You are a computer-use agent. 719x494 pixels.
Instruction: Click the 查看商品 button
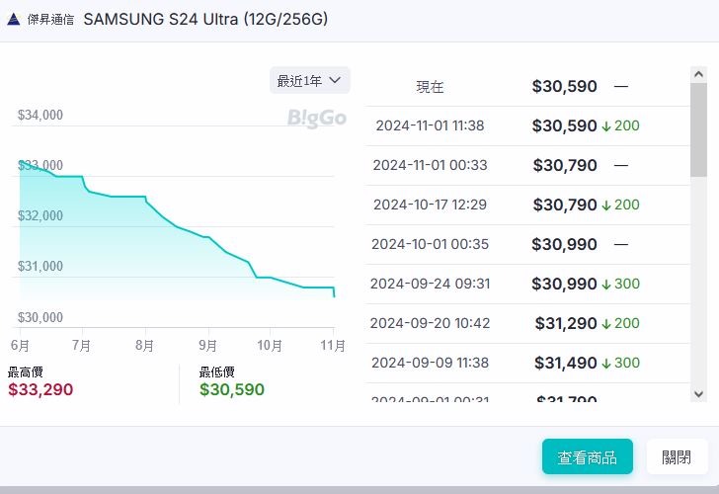tap(587, 457)
